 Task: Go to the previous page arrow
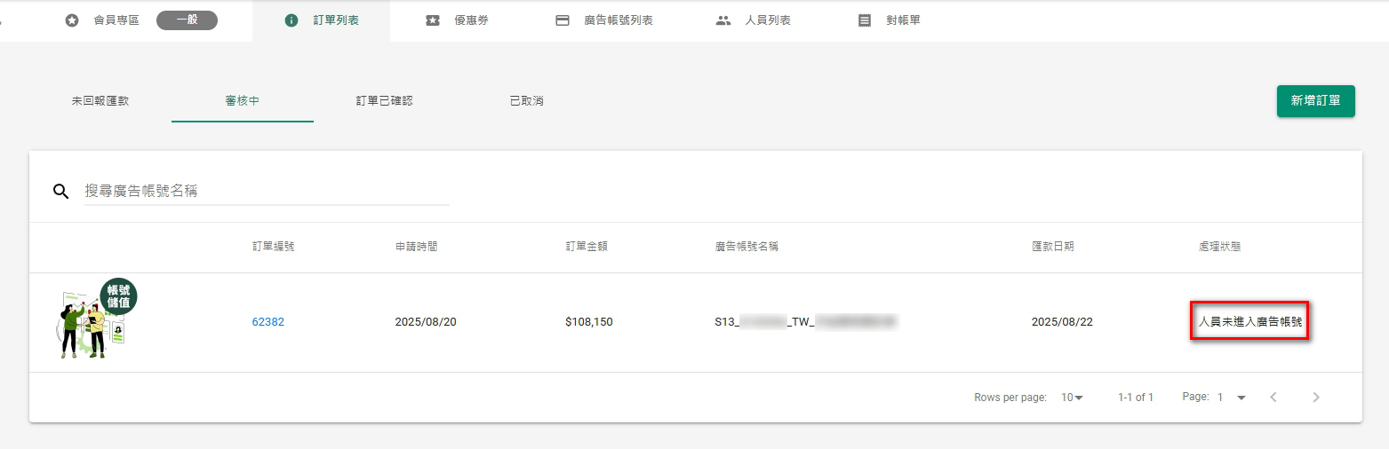[1273, 398]
